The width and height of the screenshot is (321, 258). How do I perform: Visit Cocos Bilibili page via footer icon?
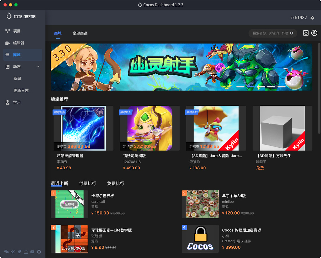(26, 251)
